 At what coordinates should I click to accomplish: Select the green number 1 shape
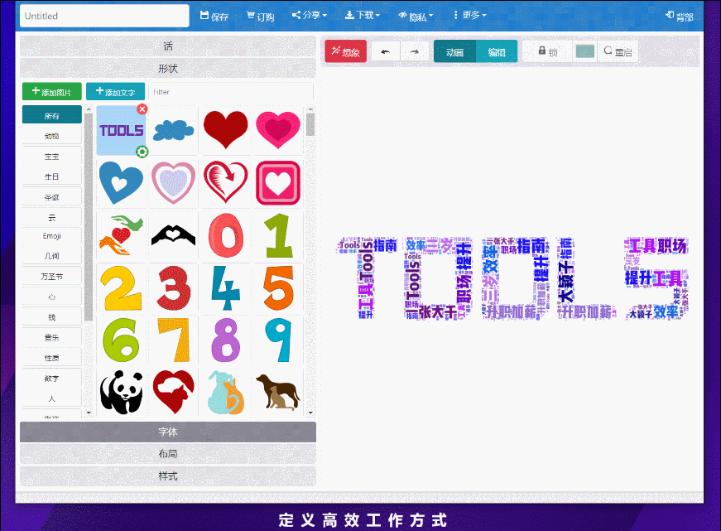(x=279, y=235)
